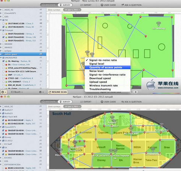The height and width of the screenshot is (171, 181).
Task: Click small gear button right of visualization selector
Action: pyautogui.click(x=136, y=92)
